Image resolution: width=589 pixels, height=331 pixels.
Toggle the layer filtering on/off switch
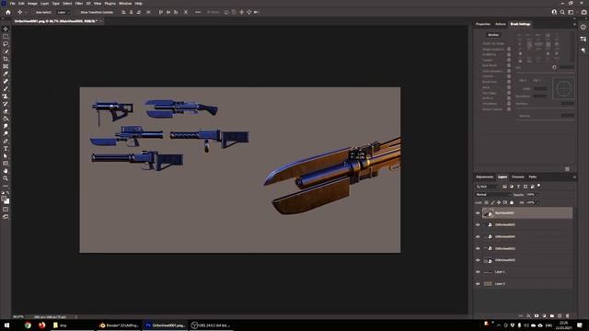point(539,186)
